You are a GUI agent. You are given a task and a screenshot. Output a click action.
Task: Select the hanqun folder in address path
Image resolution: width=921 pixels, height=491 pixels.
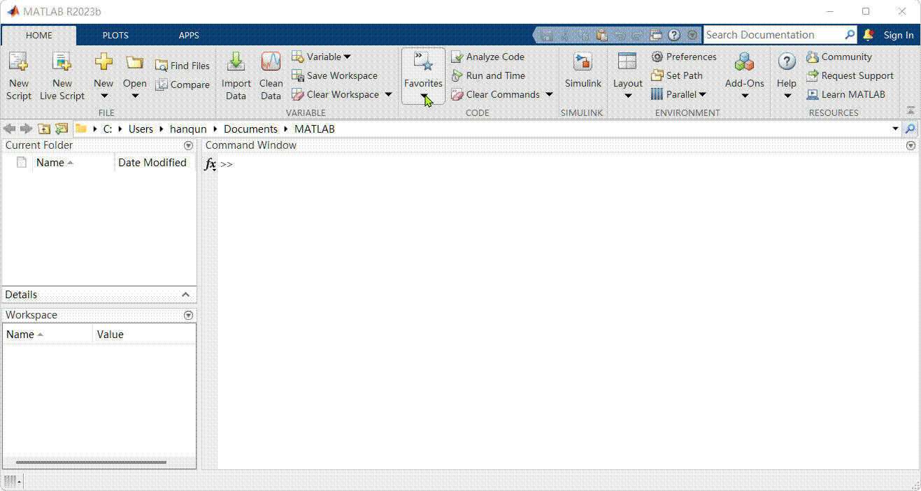tap(190, 129)
